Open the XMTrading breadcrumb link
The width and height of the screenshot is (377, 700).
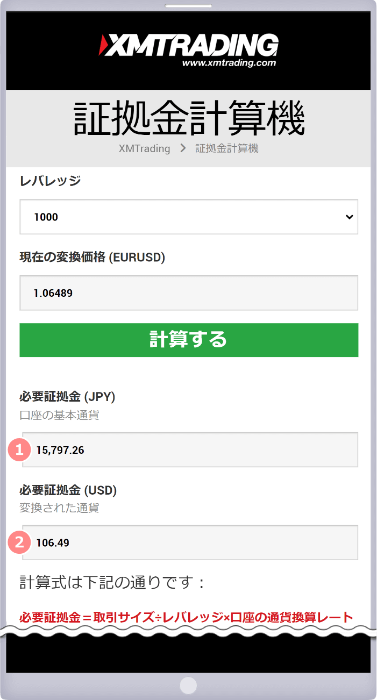(x=144, y=148)
